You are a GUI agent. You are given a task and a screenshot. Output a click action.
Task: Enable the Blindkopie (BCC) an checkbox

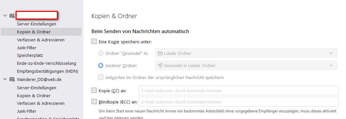(94, 101)
